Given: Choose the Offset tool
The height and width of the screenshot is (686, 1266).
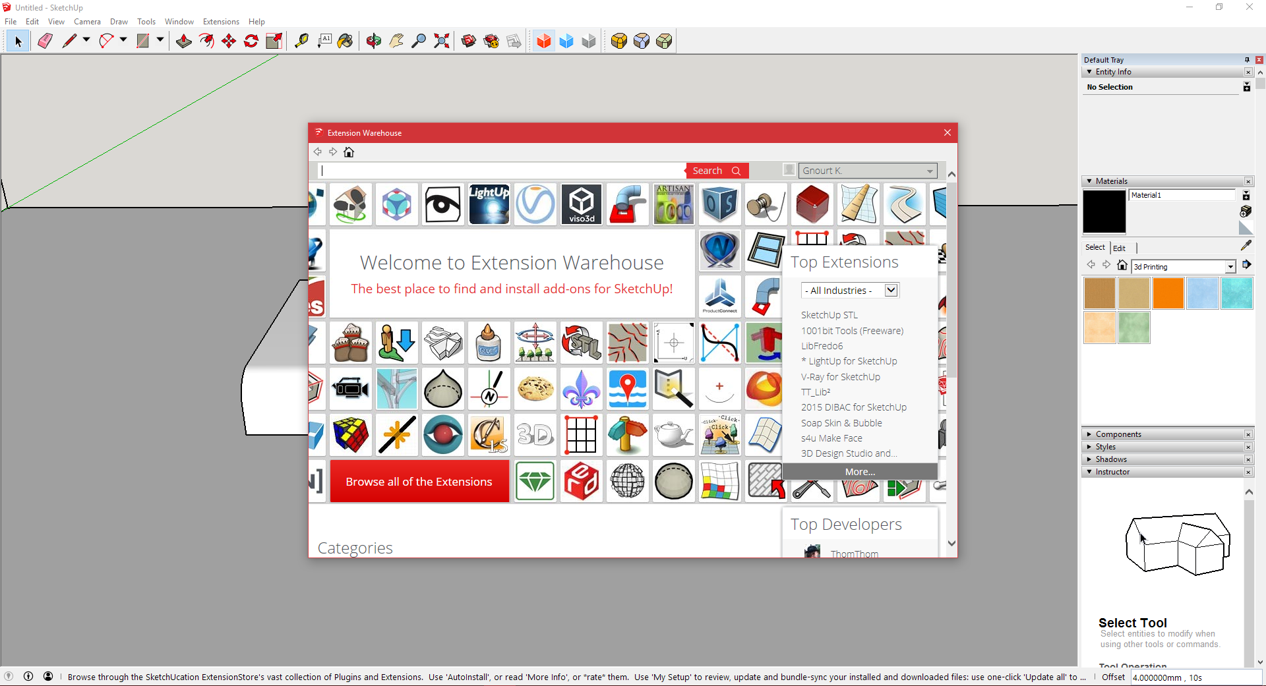Looking at the screenshot, I should 206,42.
